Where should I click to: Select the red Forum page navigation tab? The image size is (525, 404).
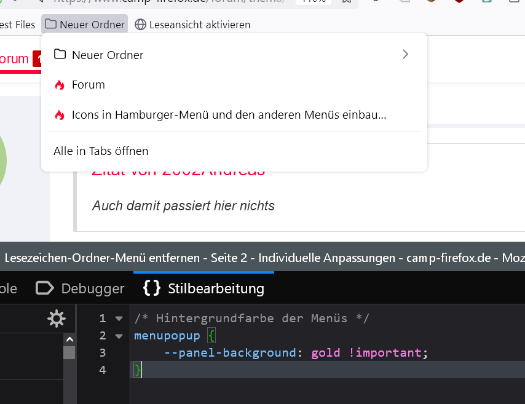[14, 59]
